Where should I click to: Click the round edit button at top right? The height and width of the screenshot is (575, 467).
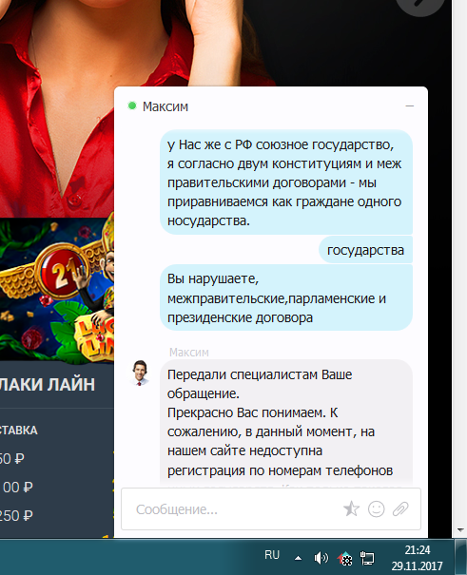[x=420, y=4]
